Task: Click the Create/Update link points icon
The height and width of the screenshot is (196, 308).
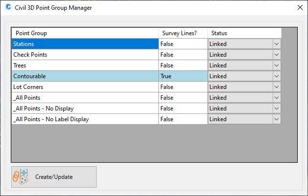Action: 21,177
